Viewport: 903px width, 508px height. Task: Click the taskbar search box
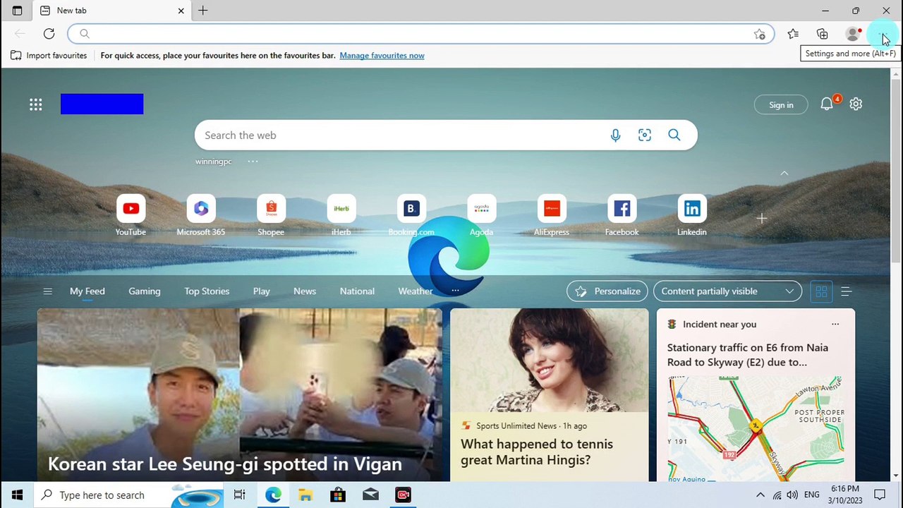tap(128, 495)
